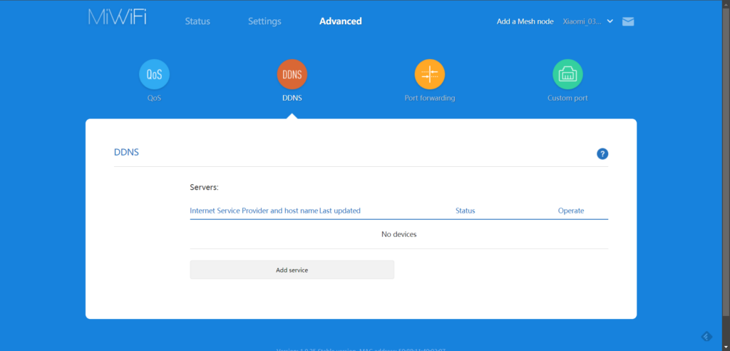Viewport: 730px width, 351px height.
Task: Expand the router name chevron arrow
Action: (610, 21)
